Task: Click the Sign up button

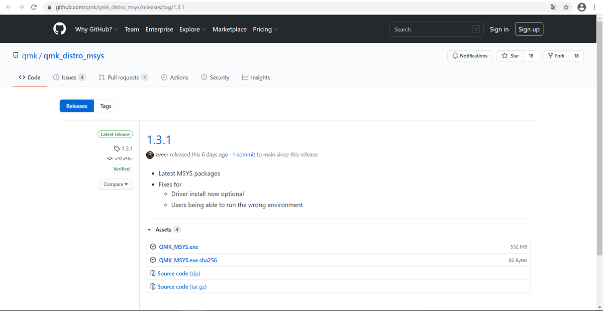Action: (529, 29)
